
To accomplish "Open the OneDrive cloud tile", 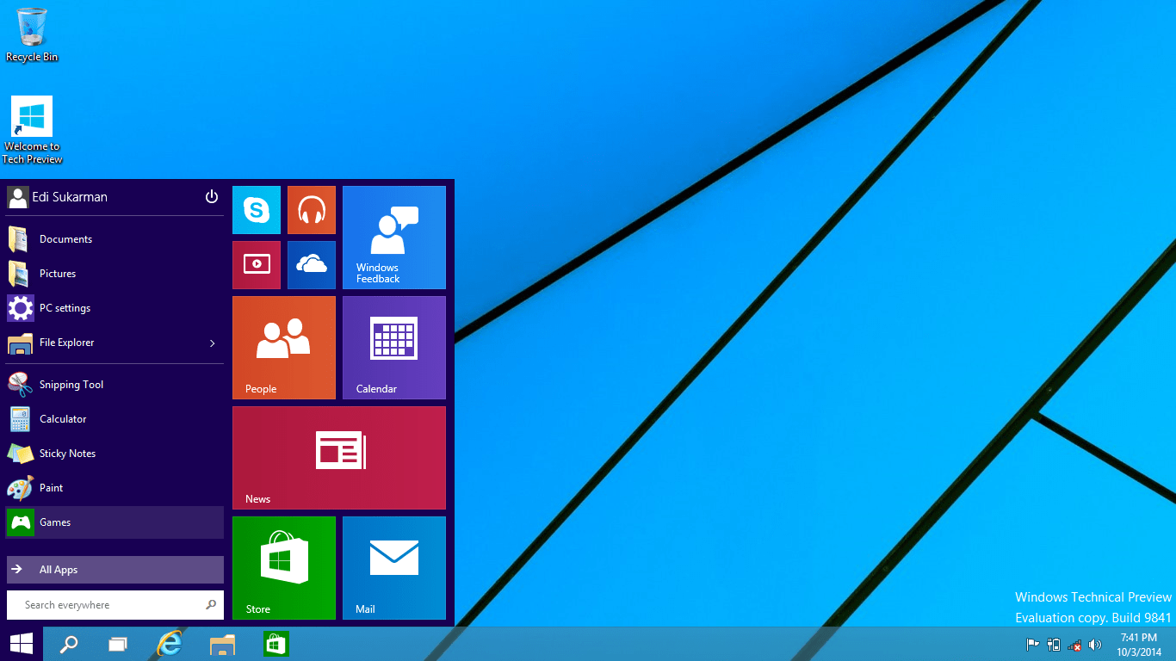I will click(311, 265).
